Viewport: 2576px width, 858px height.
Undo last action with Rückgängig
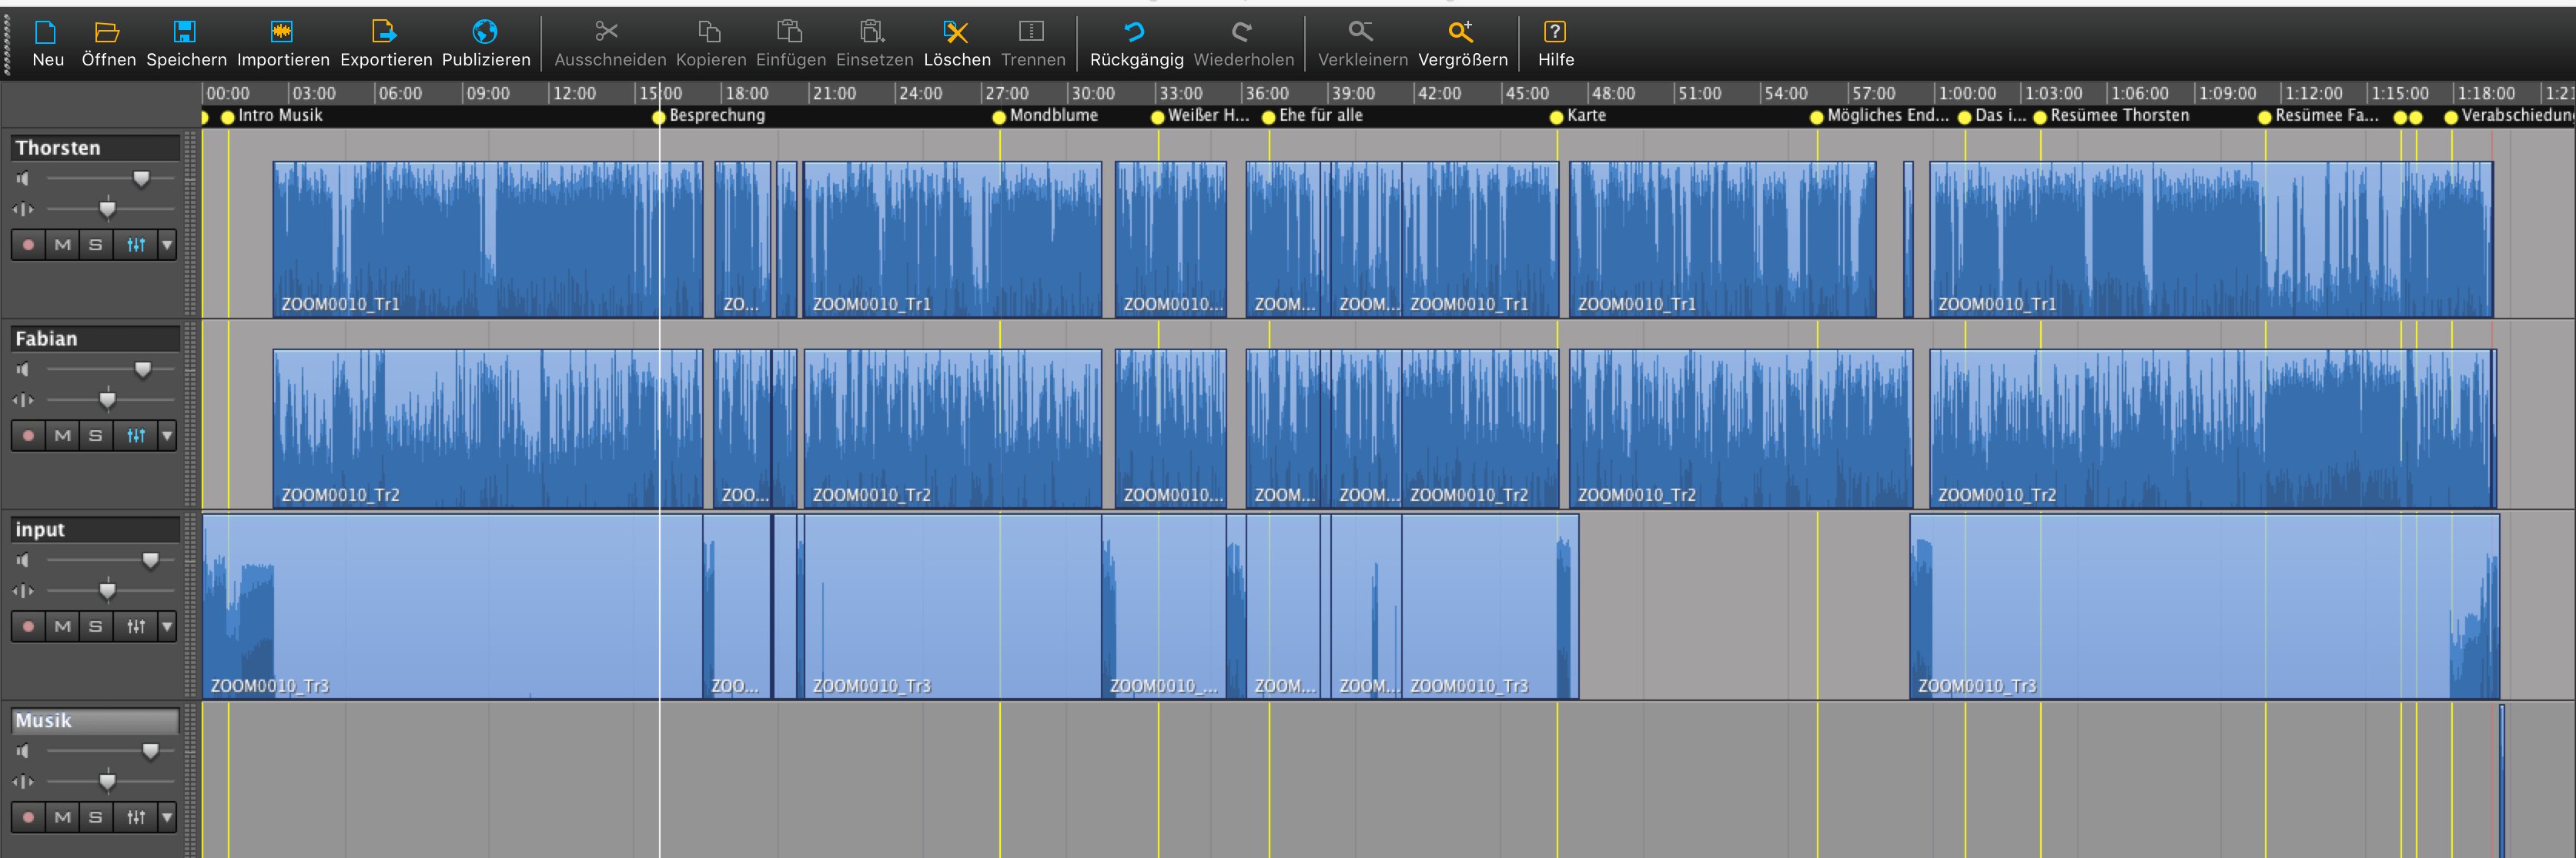point(1136,44)
